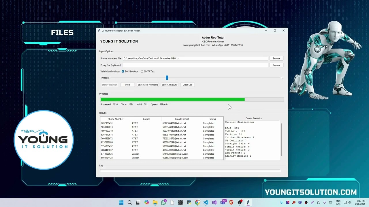Click Browse for the Proxy File
The image size is (369, 207).
(276, 65)
